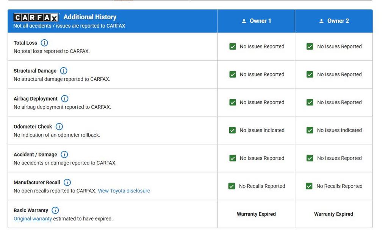Click Owner 1 person icon

(x=244, y=21)
